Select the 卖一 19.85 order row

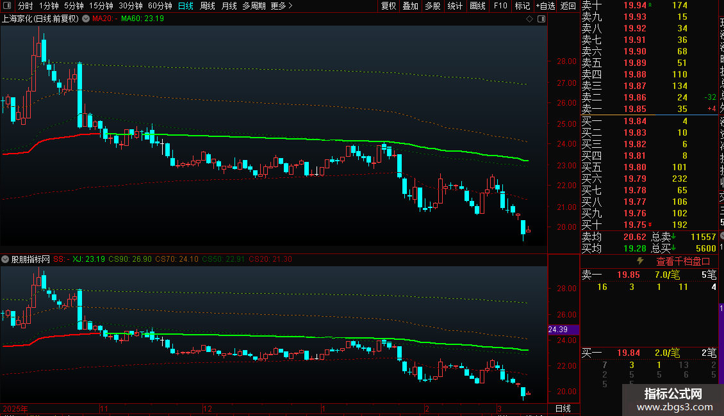(649, 109)
